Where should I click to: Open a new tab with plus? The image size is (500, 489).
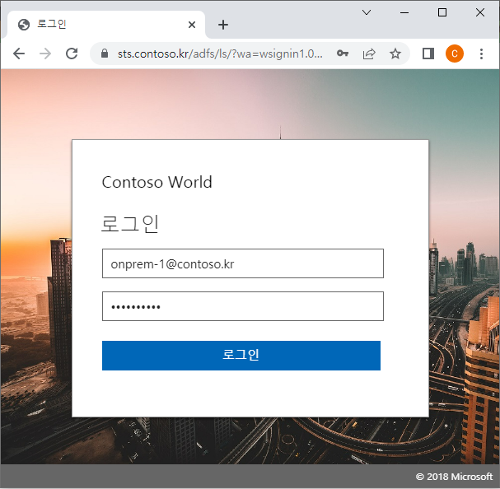click(223, 25)
